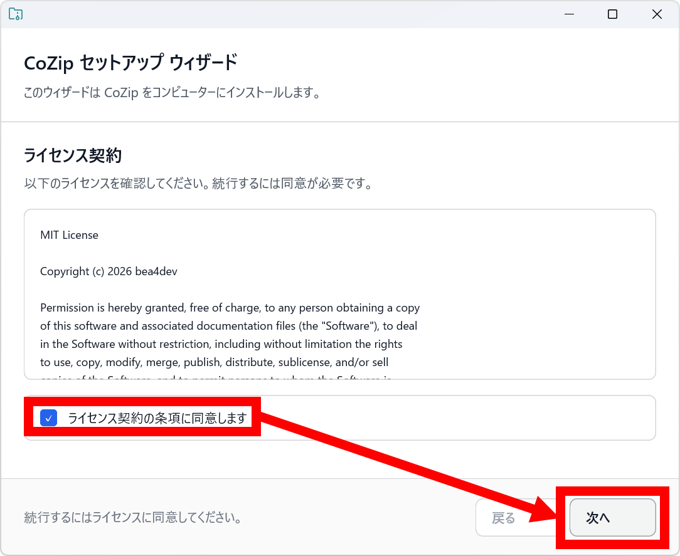Click empty area of the agreement checkbox row
Screen dimensions: 680x556
[452, 418]
